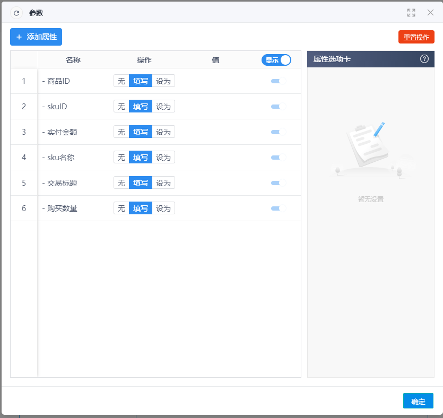Click the 确定 confirm button
Screen dimensions: 443x418
418,401
